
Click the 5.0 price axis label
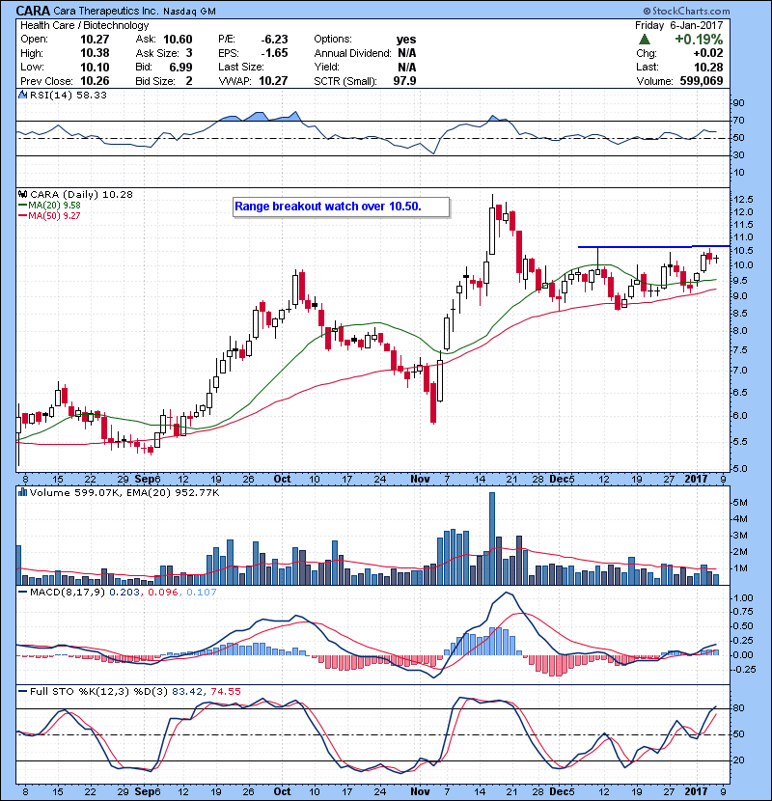tap(739, 468)
